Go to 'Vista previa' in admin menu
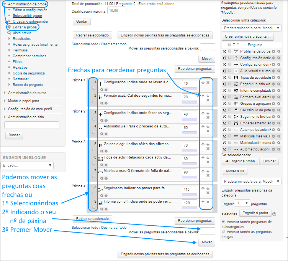 pos(22,33)
